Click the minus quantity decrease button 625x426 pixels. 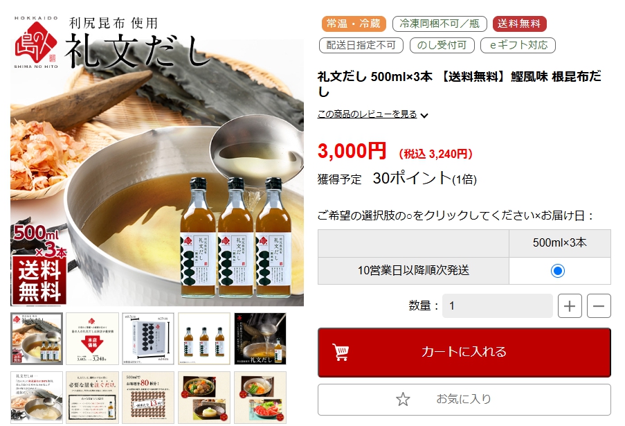599,306
